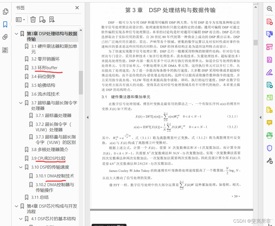Screen dimensions: 275x226
Task: Open the Protect shield tool icon
Action: coord(270,148)
